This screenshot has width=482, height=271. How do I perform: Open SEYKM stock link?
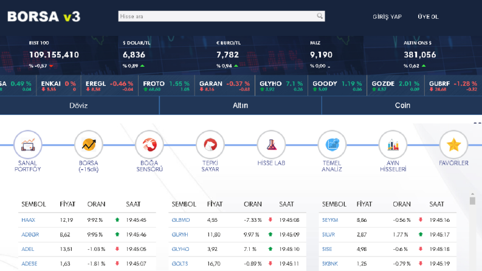pos(330,220)
